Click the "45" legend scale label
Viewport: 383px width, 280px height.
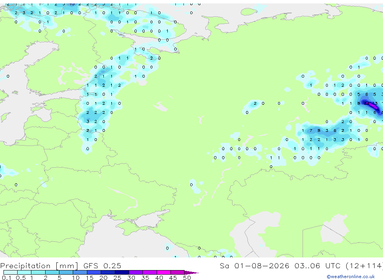(173, 278)
